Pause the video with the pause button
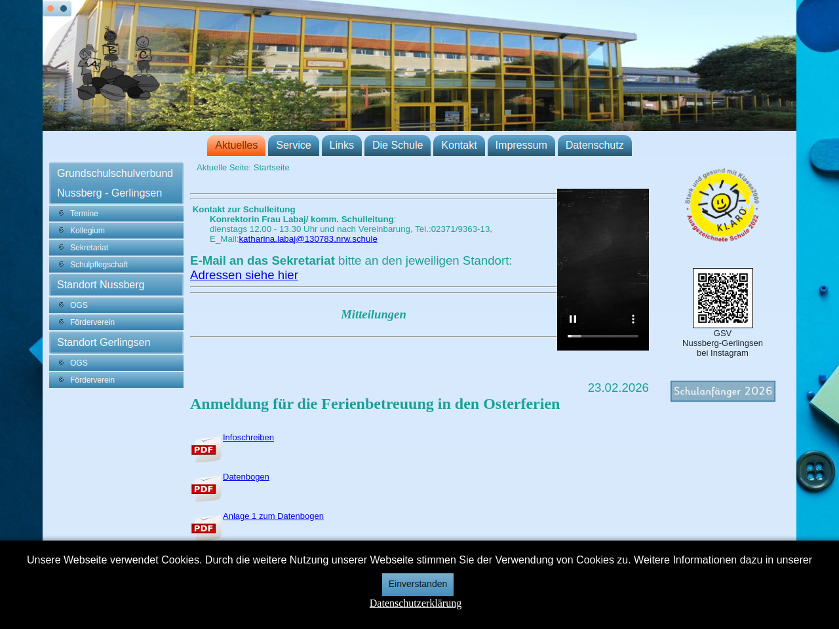Image resolution: width=839 pixels, height=629 pixels. 573,319
